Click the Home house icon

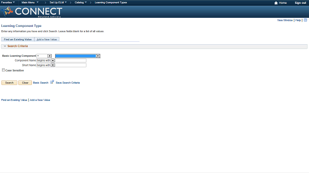click(276, 3)
